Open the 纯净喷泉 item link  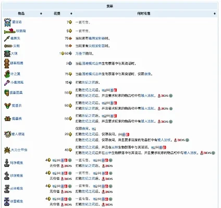(x=17, y=163)
